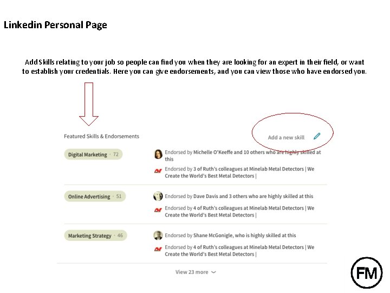Click the 72 endorsement count
390x293 pixels.
(x=116, y=155)
